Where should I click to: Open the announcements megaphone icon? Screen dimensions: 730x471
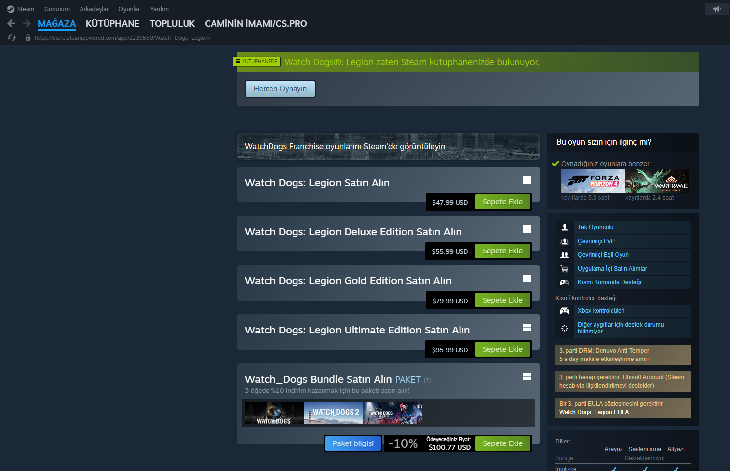point(717,9)
